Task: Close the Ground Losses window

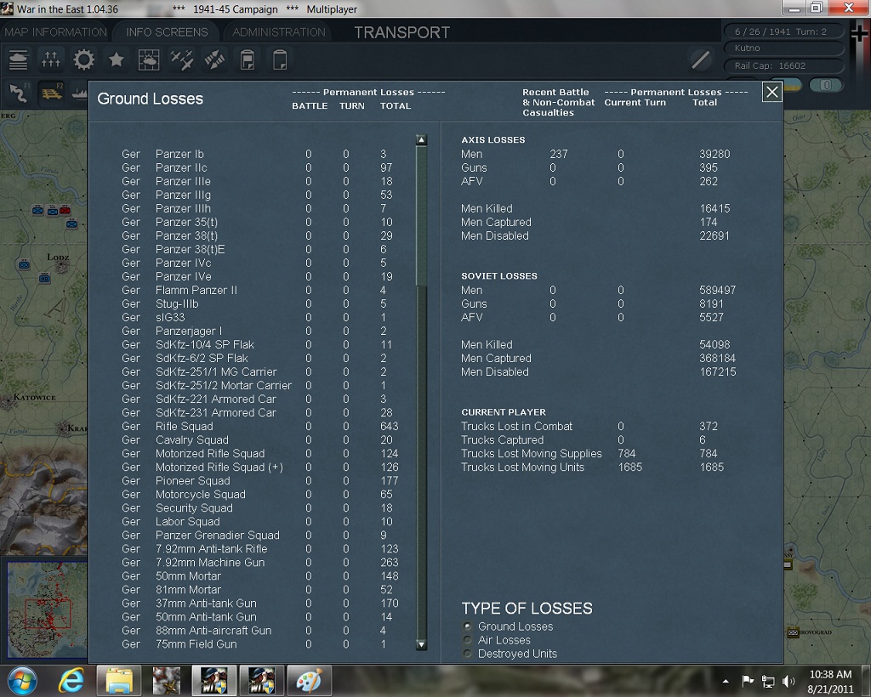Action: pos(772,92)
